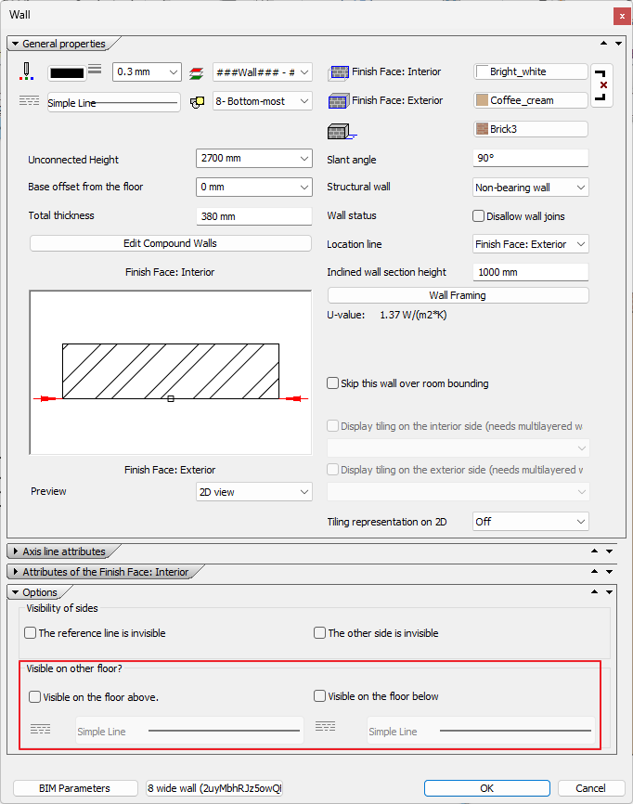Open the Structural wall dropdown

530,188
